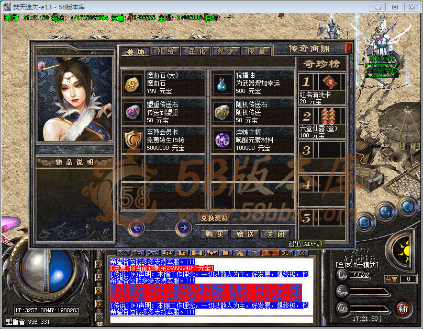The height and width of the screenshot is (329, 423).
Task: Maximize the 梵天迷失 game window
Action: tap(395, 7)
